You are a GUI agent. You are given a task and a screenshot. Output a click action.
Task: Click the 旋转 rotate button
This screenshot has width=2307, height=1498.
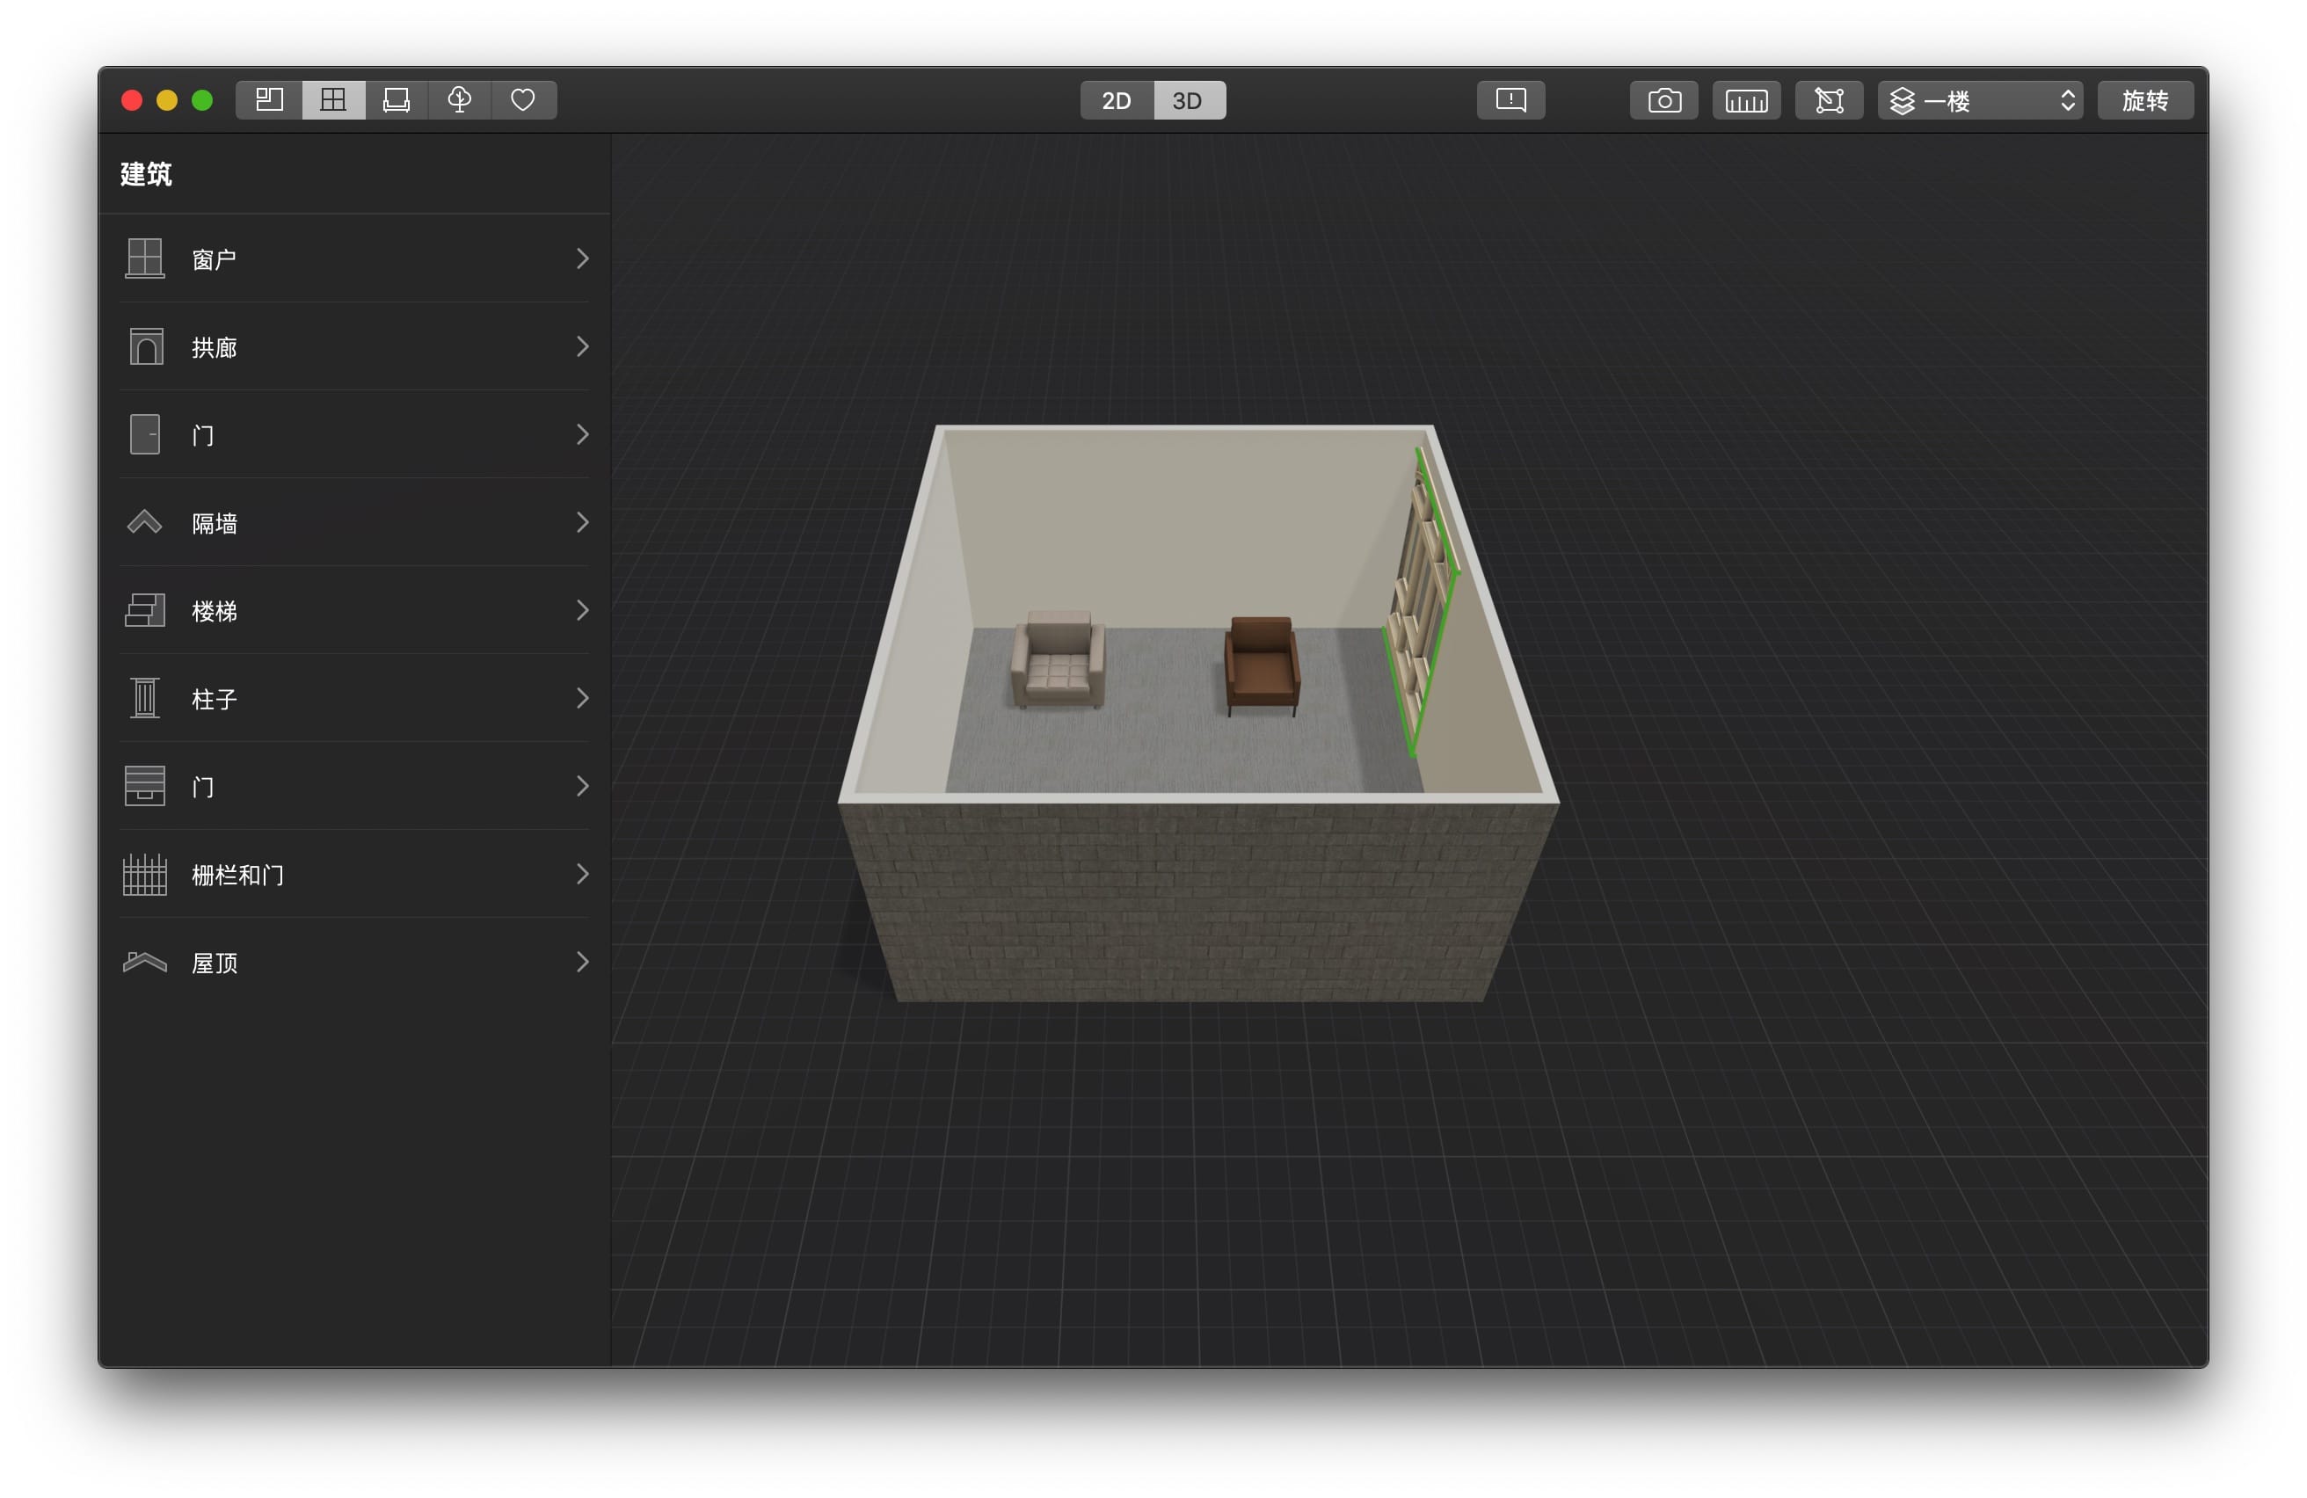2144,101
